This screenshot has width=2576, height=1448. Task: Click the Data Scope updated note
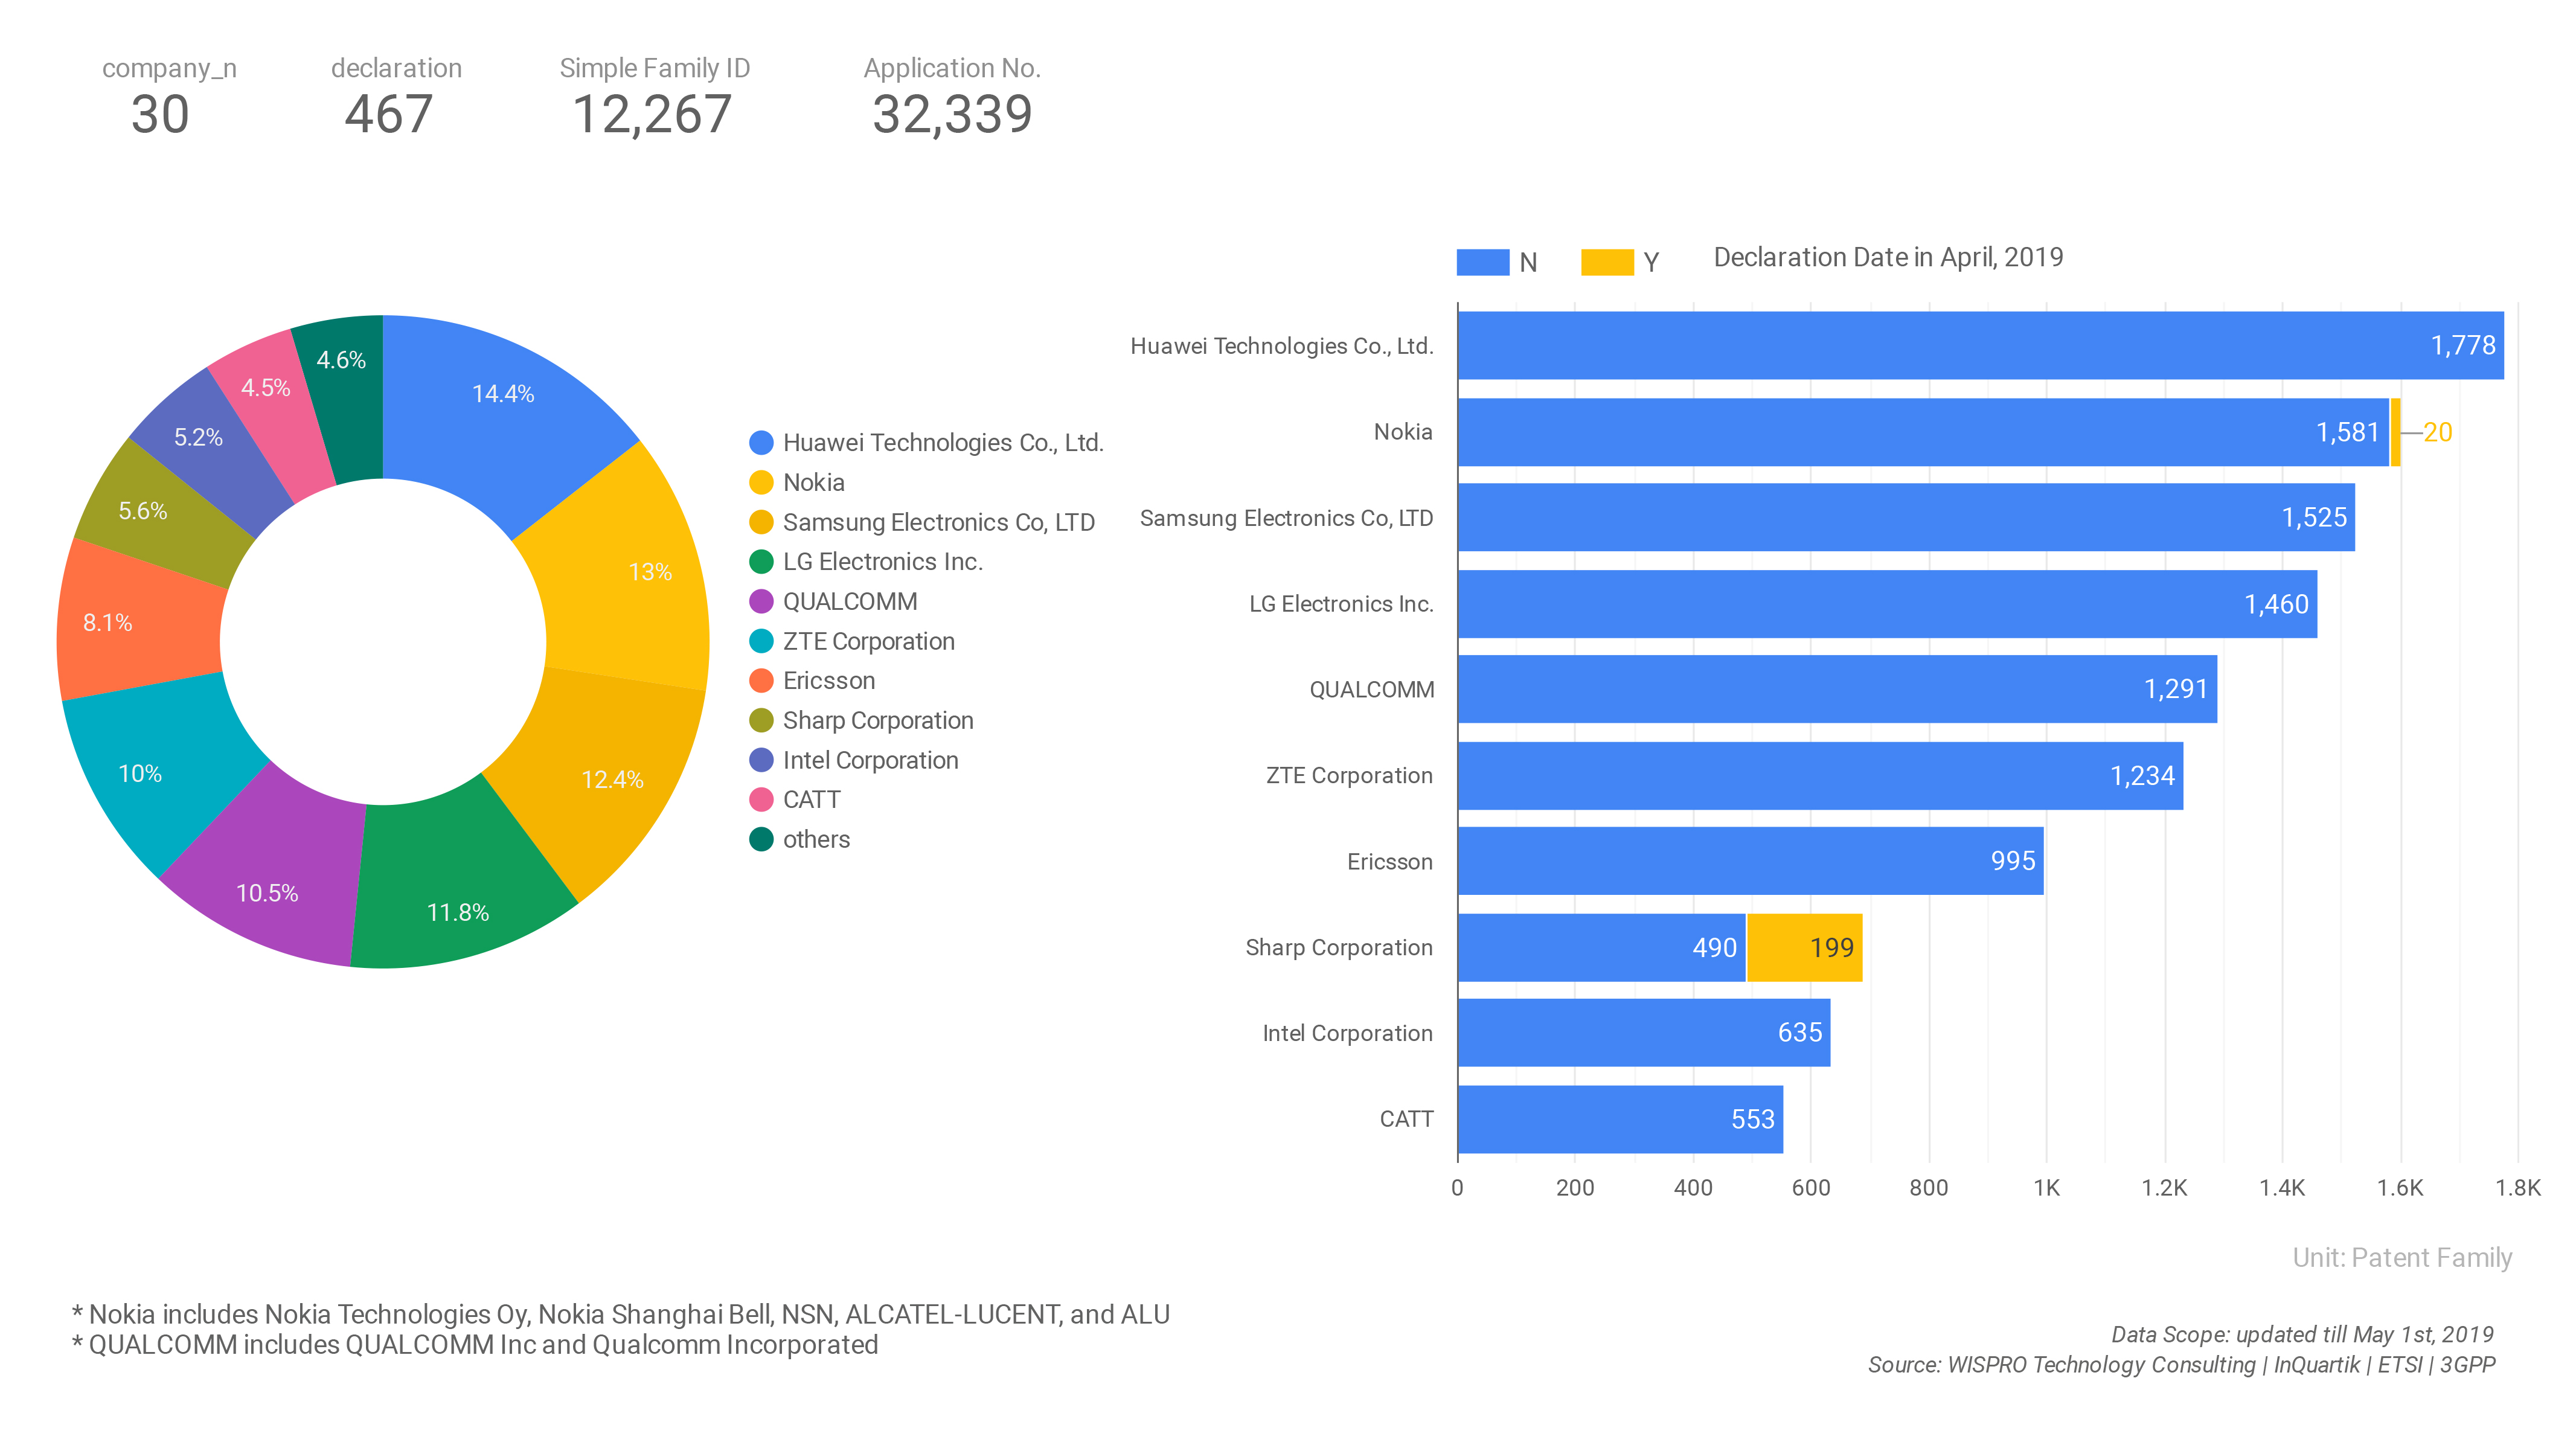2302,1335
